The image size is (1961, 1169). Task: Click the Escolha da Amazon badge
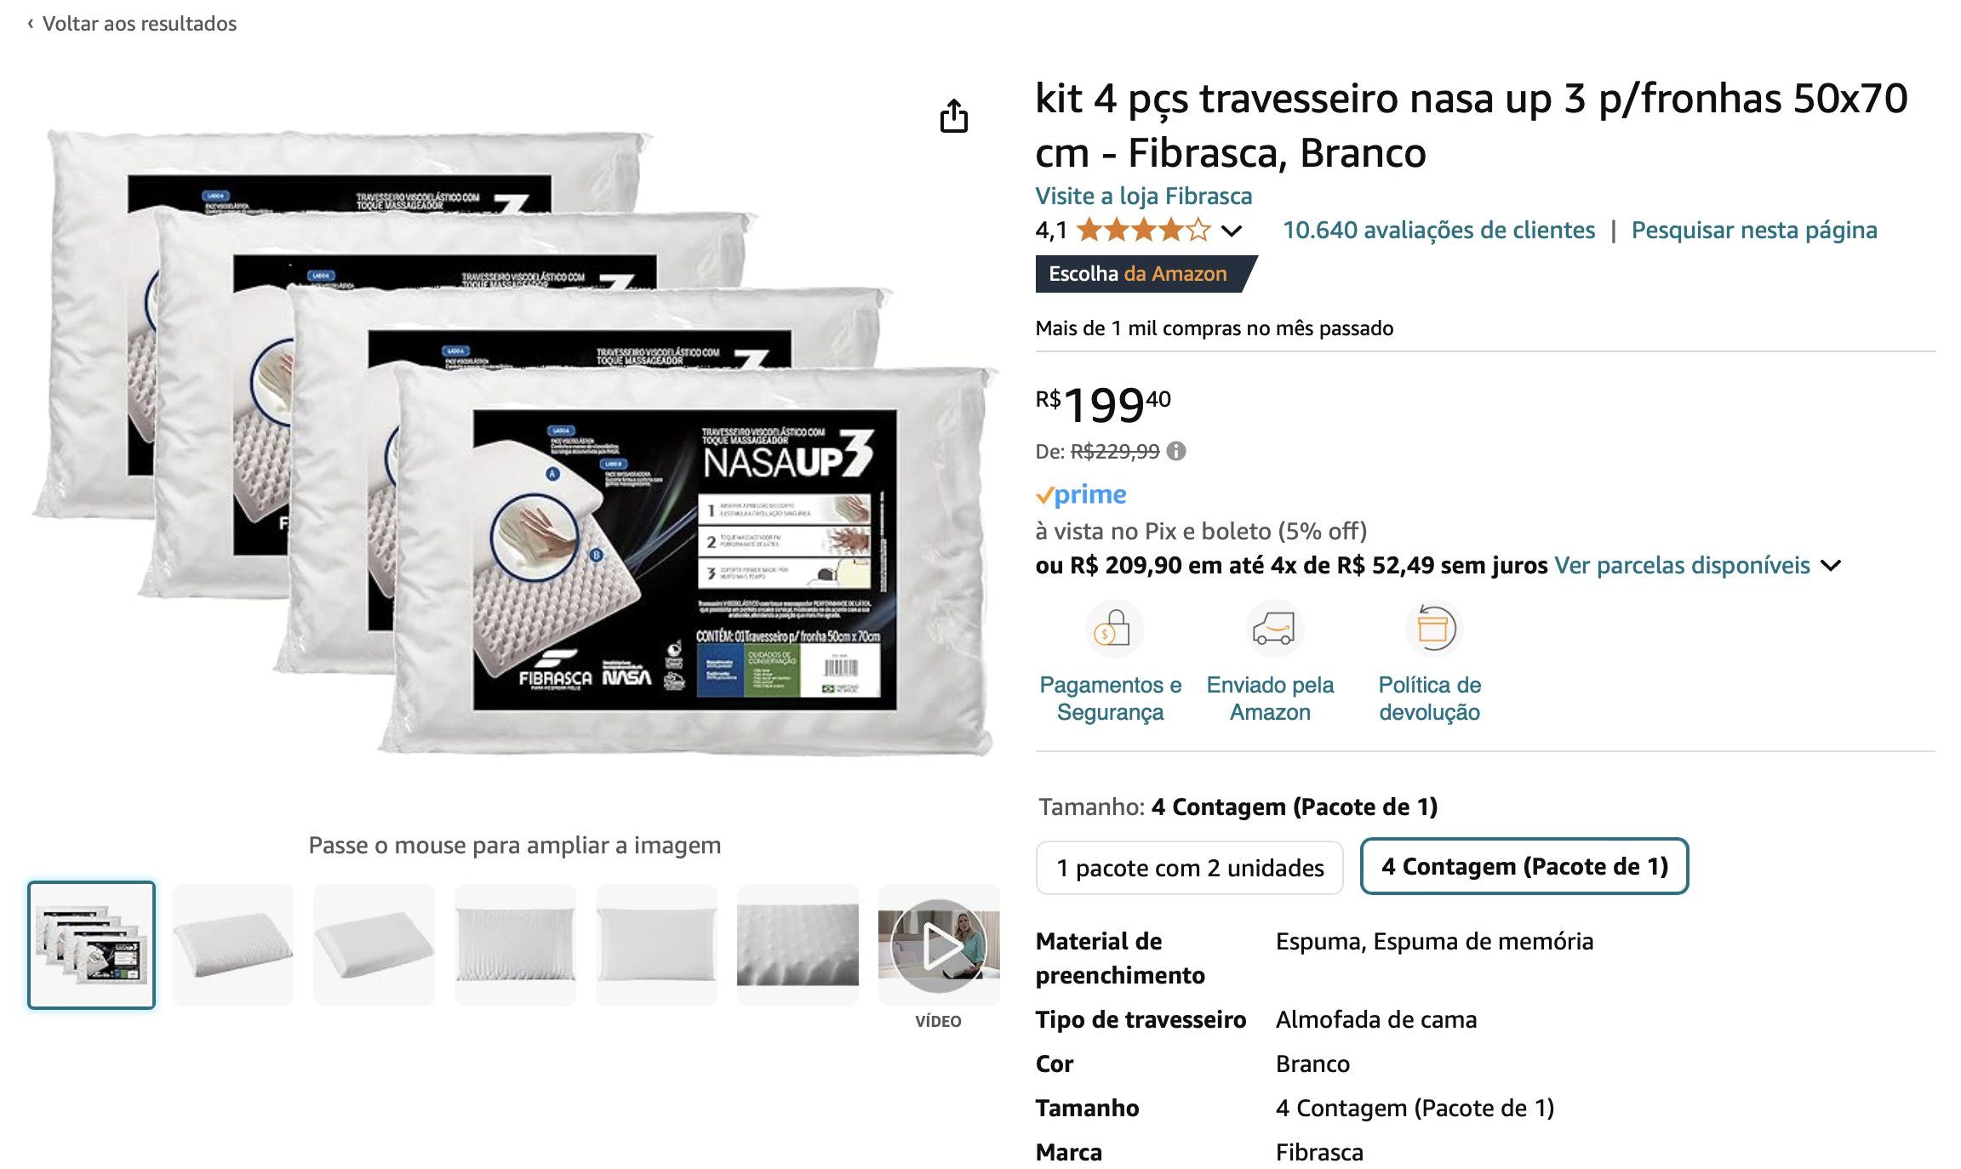pos(1143,274)
